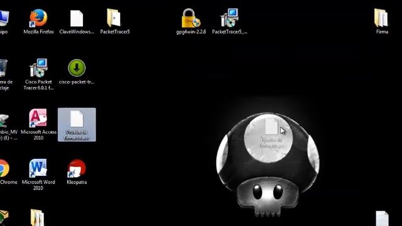Open the Chrome shortcut

[4, 168]
